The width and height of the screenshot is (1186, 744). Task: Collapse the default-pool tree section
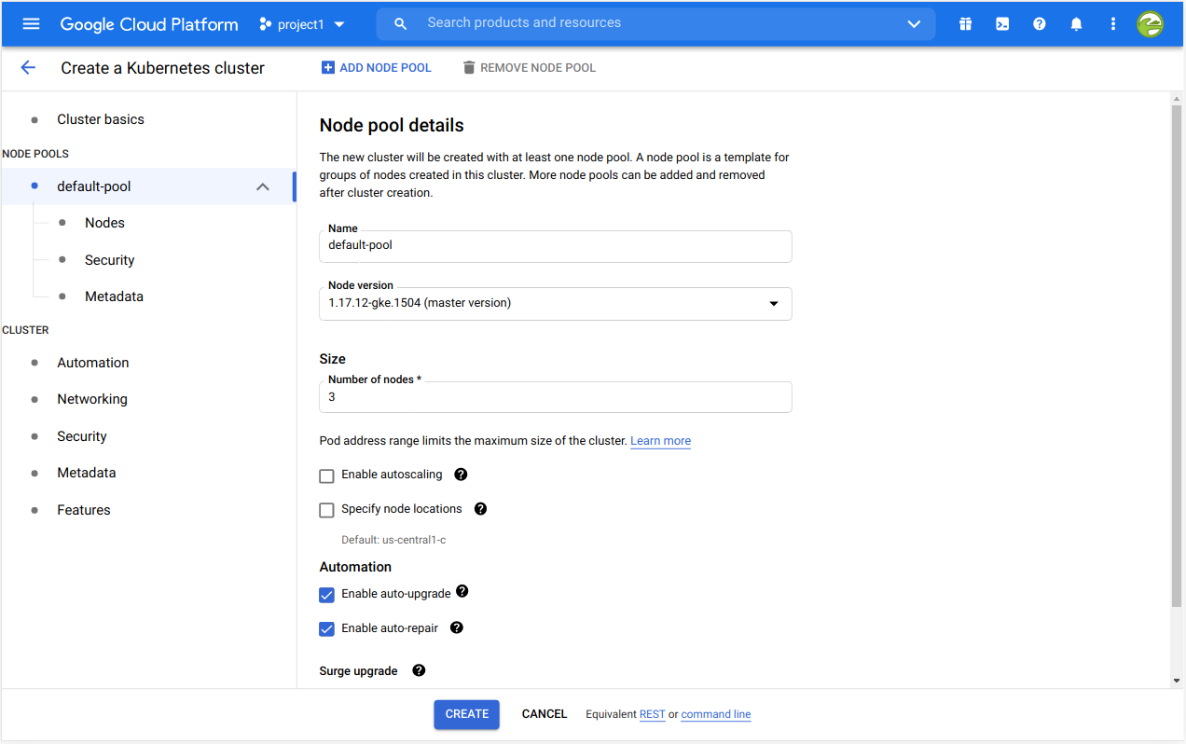tap(263, 186)
